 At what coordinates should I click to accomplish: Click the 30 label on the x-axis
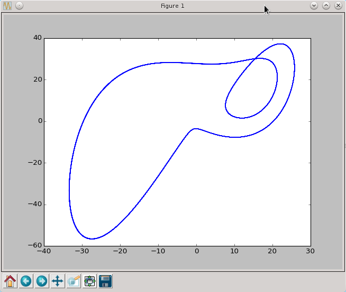coord(311,252)
